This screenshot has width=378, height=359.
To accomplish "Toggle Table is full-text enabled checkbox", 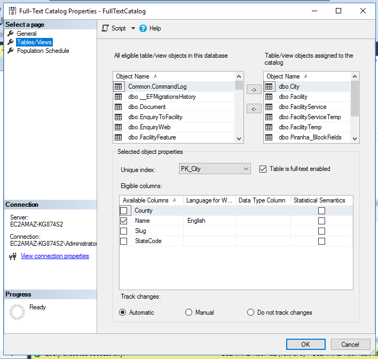I will click(x=263, y=169).
